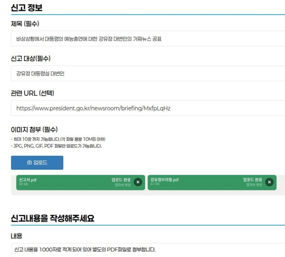This screenshot has width=285, height=257.
Task: Tap 탭하여 변경 on the 강유정브리핑.pdf chip
Action: click(x=254, y=184)
